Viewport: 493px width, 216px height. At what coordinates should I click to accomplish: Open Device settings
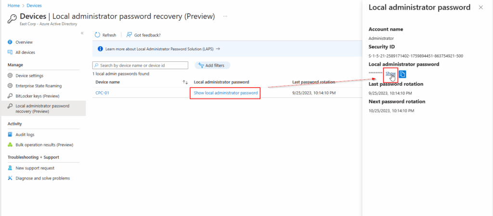tap(29, 75)
